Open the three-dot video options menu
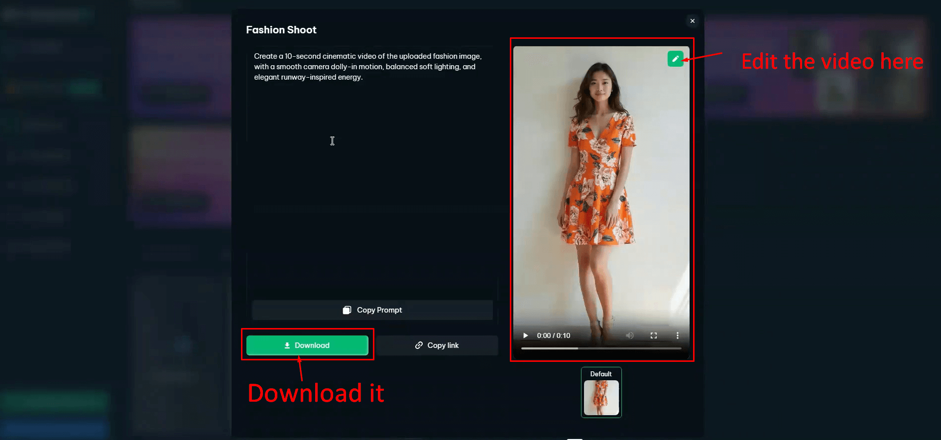The image size is (941, 440). click(x=677, y=335)
